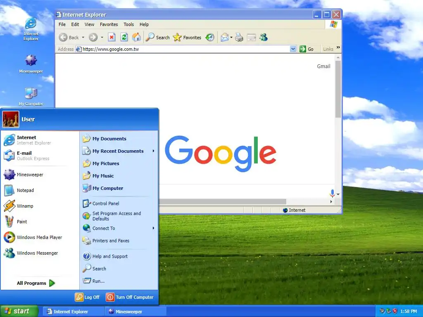Click the scroll up arrow in IE
The width and height of the screenshot is (423, 317).
pos(338,57)
